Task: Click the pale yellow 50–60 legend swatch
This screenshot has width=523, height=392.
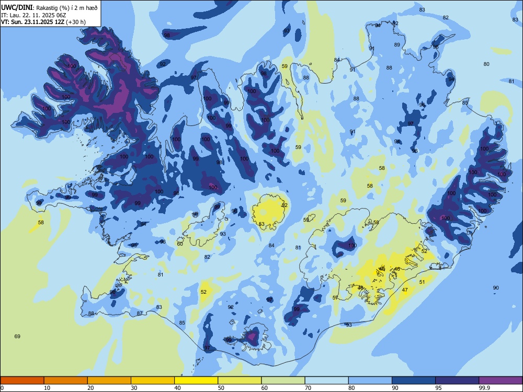Action: pos(240,381)
